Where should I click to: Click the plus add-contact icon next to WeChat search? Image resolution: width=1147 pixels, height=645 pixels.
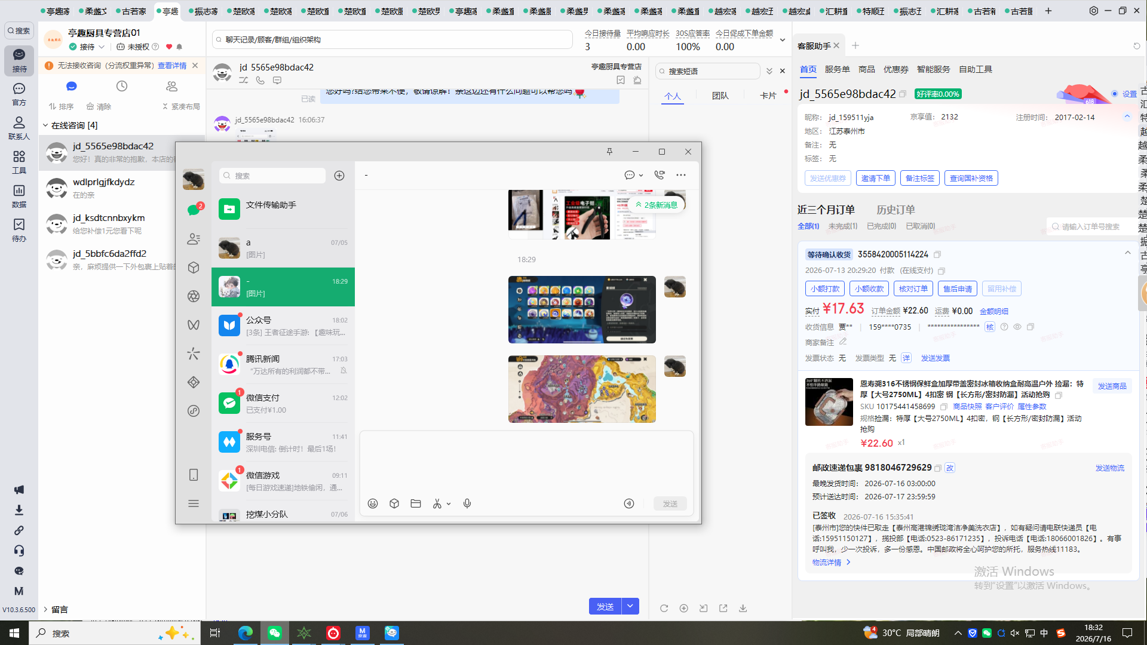339,176
